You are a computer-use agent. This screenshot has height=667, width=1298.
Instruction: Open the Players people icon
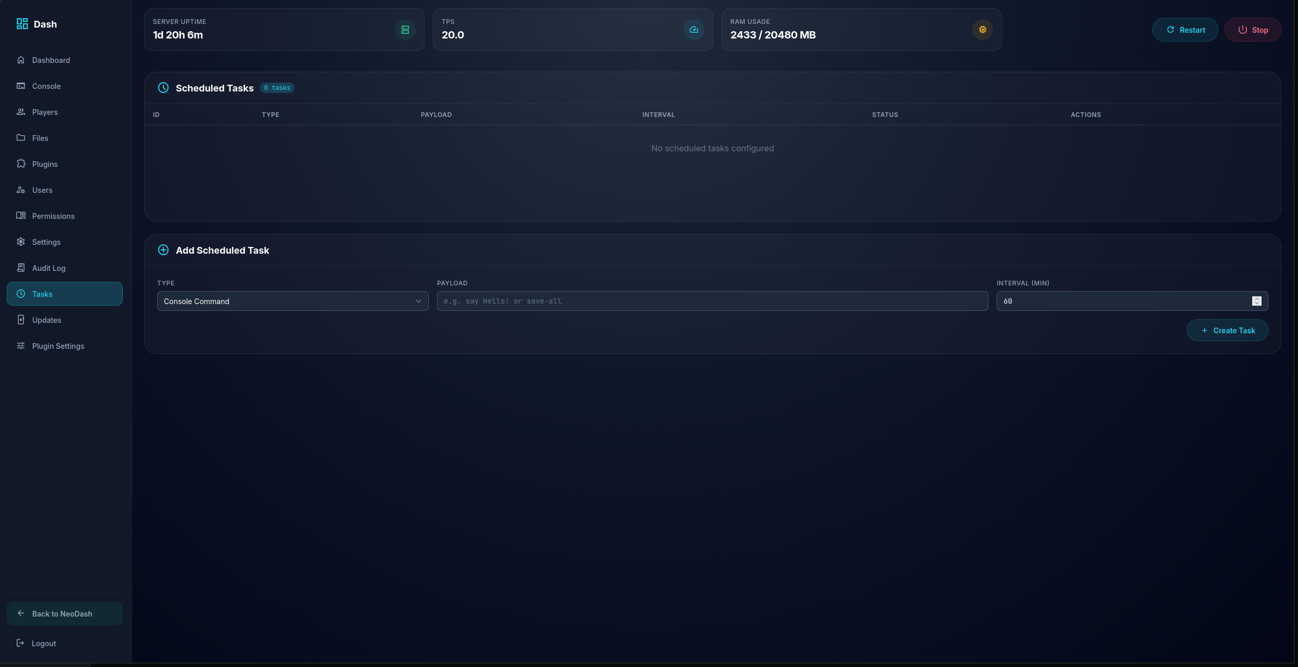tap(21, 112)
